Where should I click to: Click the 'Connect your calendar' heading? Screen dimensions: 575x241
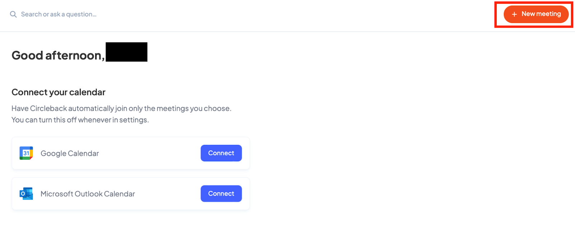pyautogui.click(x=58, y=92)
